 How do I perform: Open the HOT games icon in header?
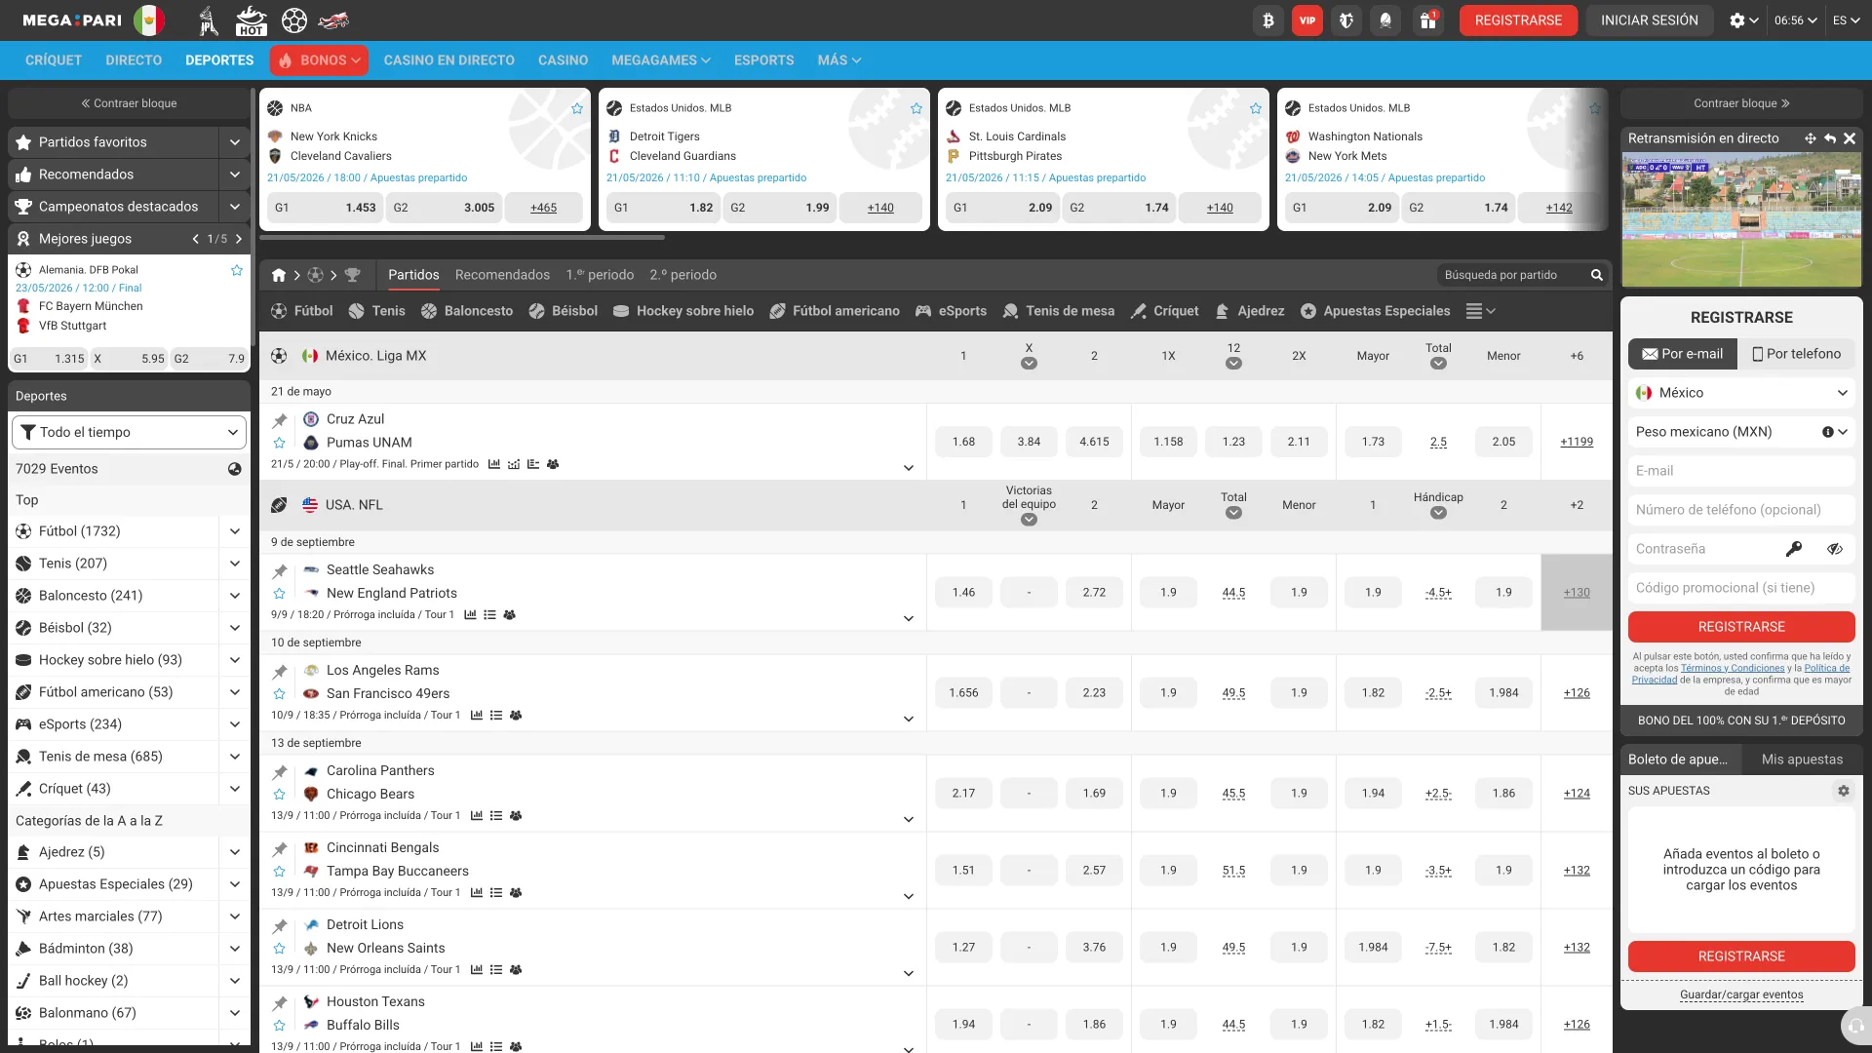point(252,20)
